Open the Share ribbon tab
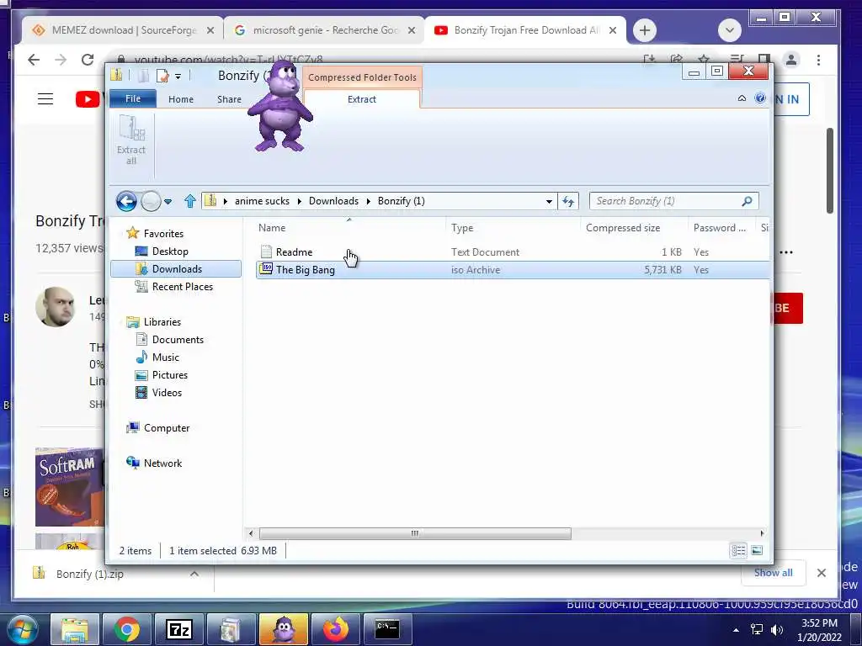The image size is (862, 646). point(229,99)
